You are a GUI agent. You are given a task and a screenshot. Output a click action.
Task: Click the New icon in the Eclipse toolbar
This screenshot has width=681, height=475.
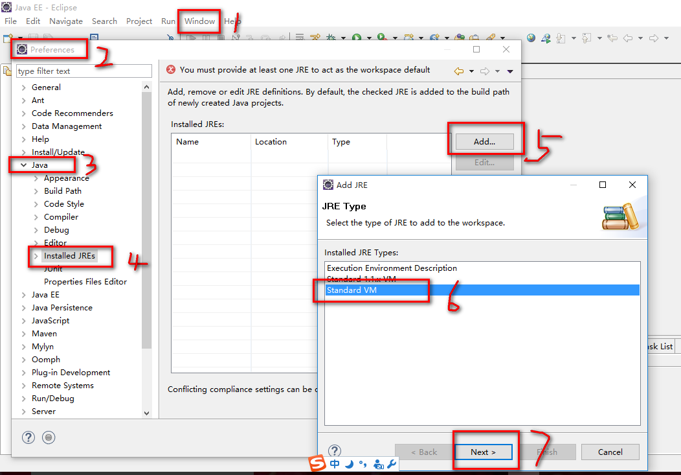(x=7, y=38)
